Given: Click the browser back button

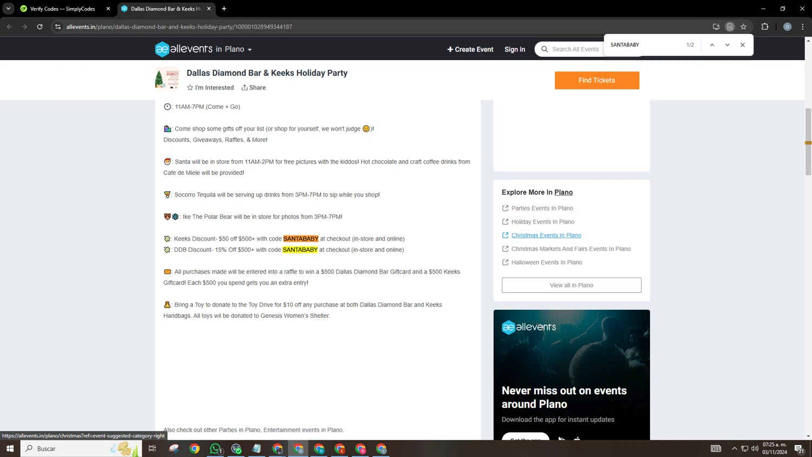Looking at the screenshot, I should 9,27.
